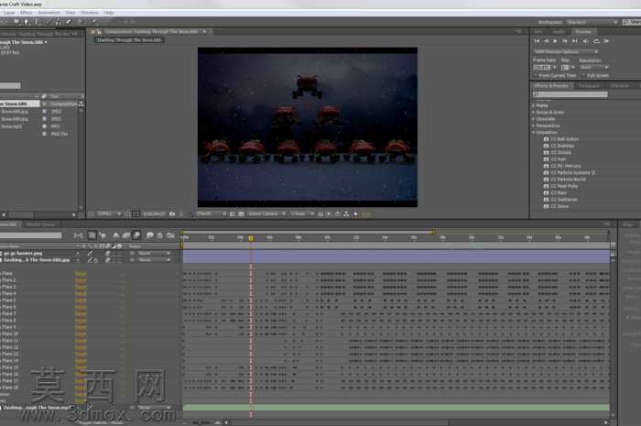Play the composition from Preview panel
The height and width of the screenshot is (426, 641).
pos(555,41)
